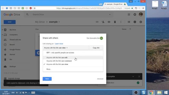169x95 pixels.
Task: Click the get link toolbar icon
Action: (97, 22)
